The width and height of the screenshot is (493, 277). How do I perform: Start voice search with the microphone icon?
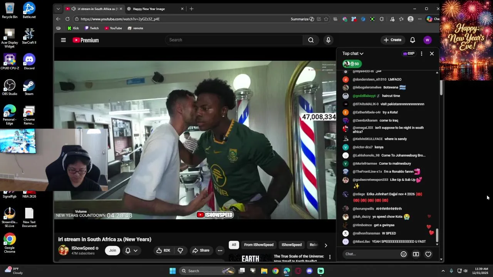point(328,40)
